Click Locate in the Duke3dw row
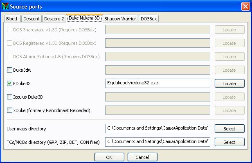Viewport: 252px width, 163px height. [229, 70]
